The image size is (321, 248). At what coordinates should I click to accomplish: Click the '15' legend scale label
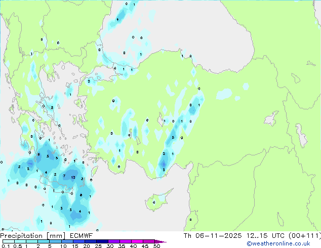[75, 246]
